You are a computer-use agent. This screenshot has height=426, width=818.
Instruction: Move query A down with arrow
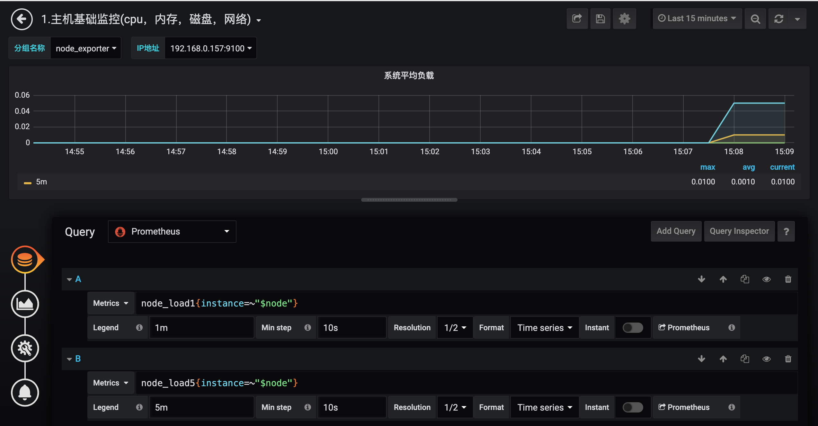pyautogui.click(x=701, y=279)
